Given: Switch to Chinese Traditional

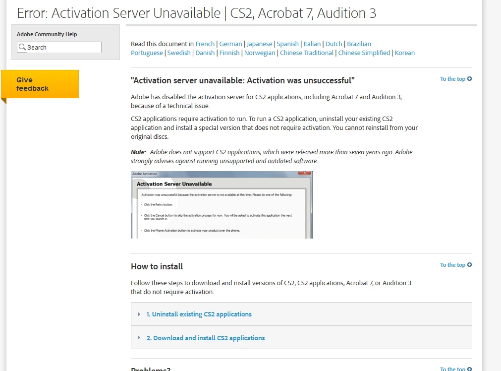Looking at the screenshot, I should pos(306,53).
